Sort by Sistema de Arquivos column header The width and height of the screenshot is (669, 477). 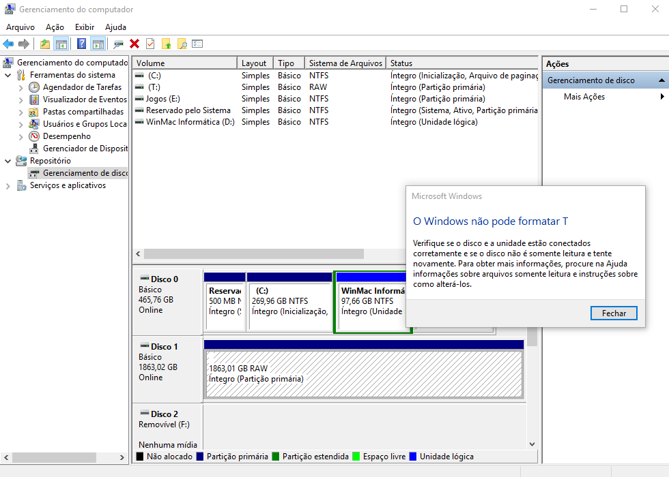coord(345,63)
